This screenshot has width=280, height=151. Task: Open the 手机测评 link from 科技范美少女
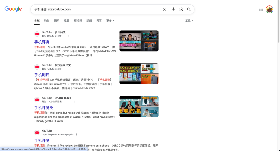[42, 75]
